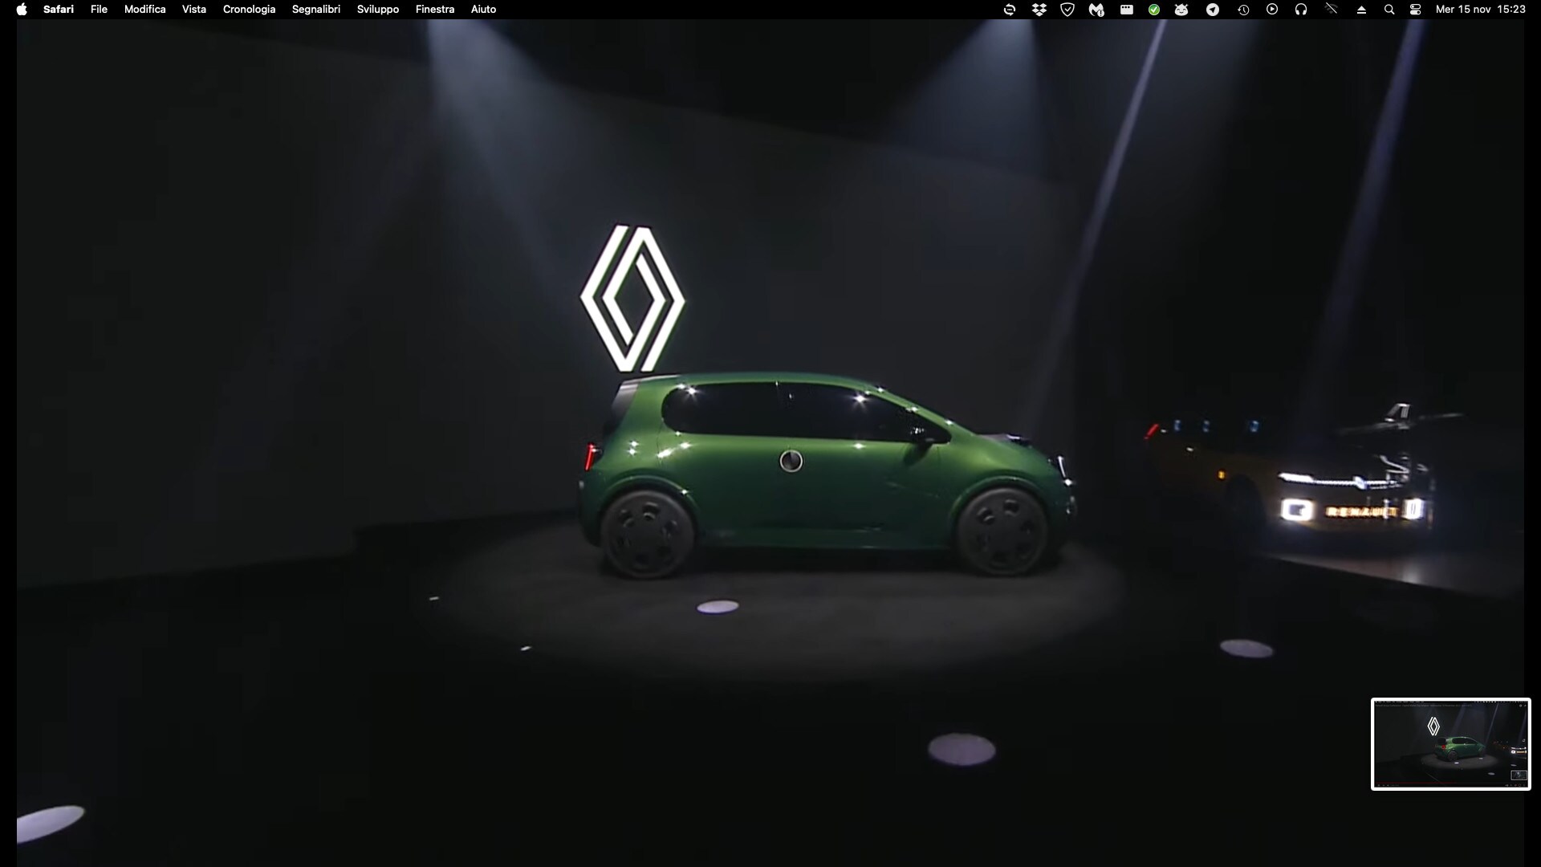
Task: Open the Time Machine status icon
Action: click(x=1243, y=10)
